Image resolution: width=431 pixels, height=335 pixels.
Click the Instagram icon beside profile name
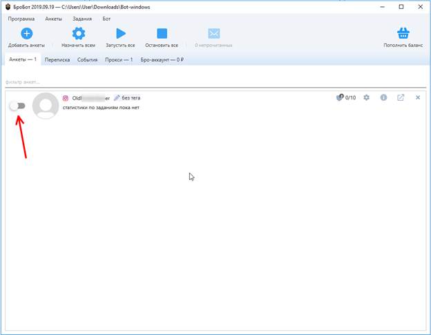pyautogui.click(x=66, y=98)
